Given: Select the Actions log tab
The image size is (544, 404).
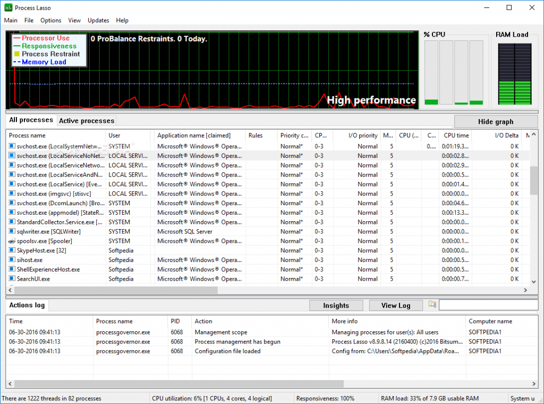Looking at the screenshot, I should click(27, 305).
